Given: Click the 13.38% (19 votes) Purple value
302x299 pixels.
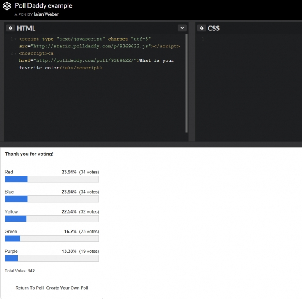Looking at the screenshot, I should (80, 251).
